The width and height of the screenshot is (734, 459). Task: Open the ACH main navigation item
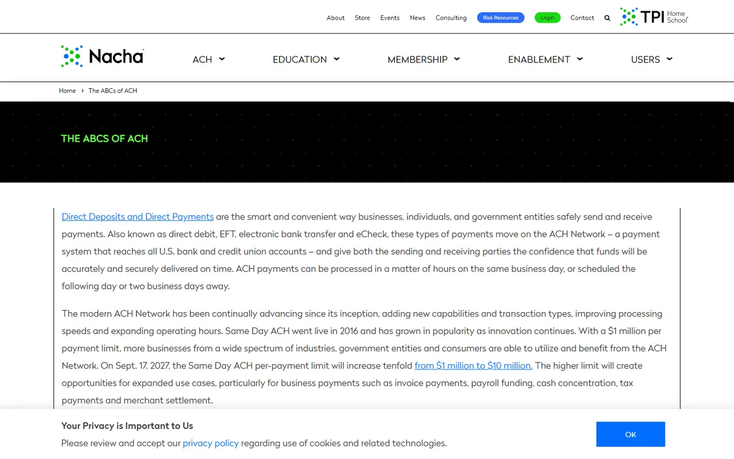(x=202, y=59)
